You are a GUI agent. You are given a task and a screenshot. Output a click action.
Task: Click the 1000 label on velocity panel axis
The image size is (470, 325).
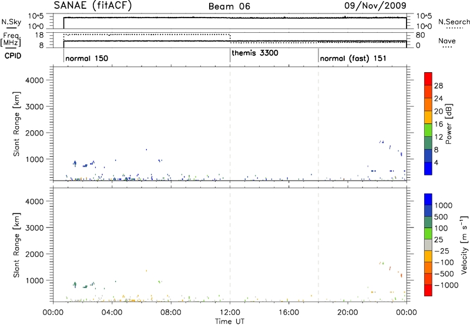coord(35,280)
